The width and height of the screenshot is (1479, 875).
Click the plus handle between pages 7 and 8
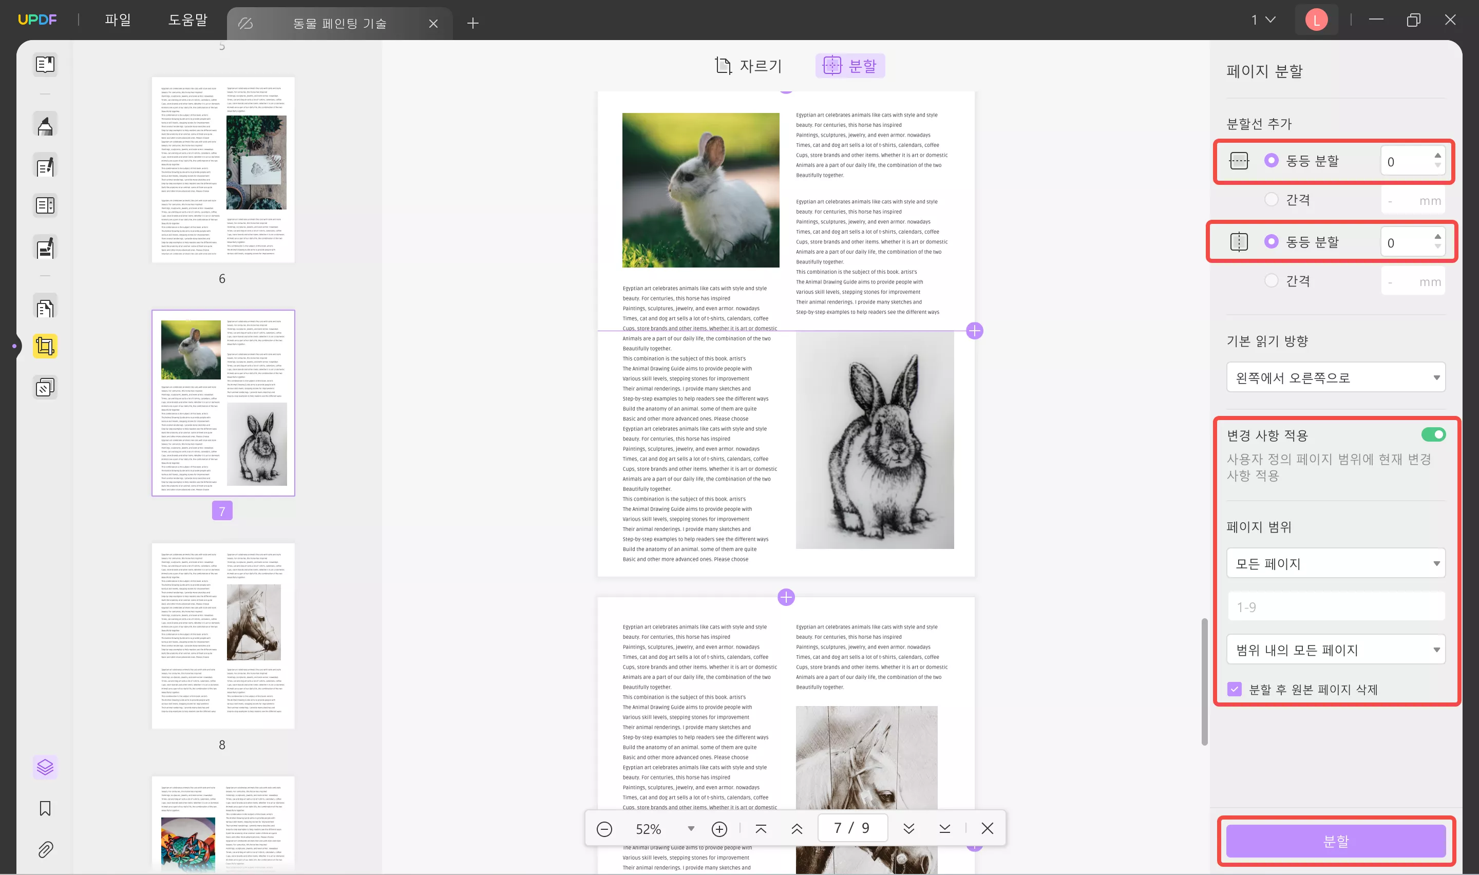point(786,597)
